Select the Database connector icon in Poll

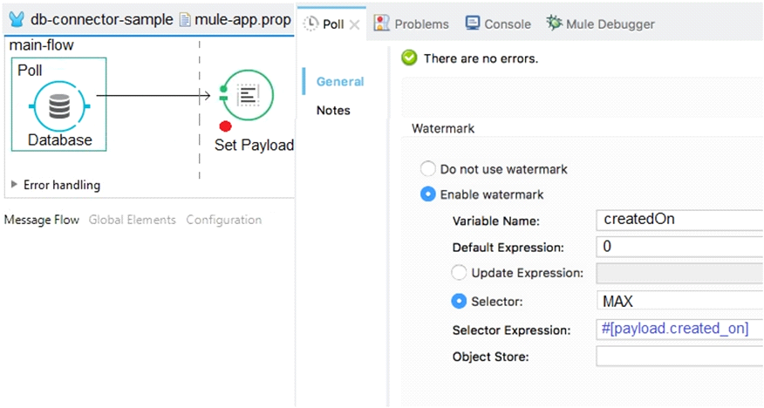tap(59, 106)
